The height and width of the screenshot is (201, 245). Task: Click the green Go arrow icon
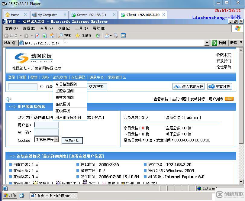click(214, 43)
